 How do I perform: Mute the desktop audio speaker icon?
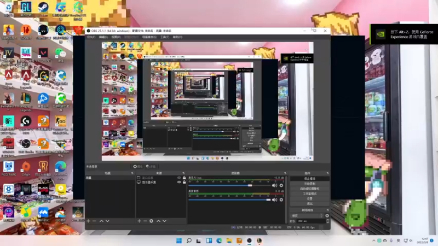coord(275,200)
